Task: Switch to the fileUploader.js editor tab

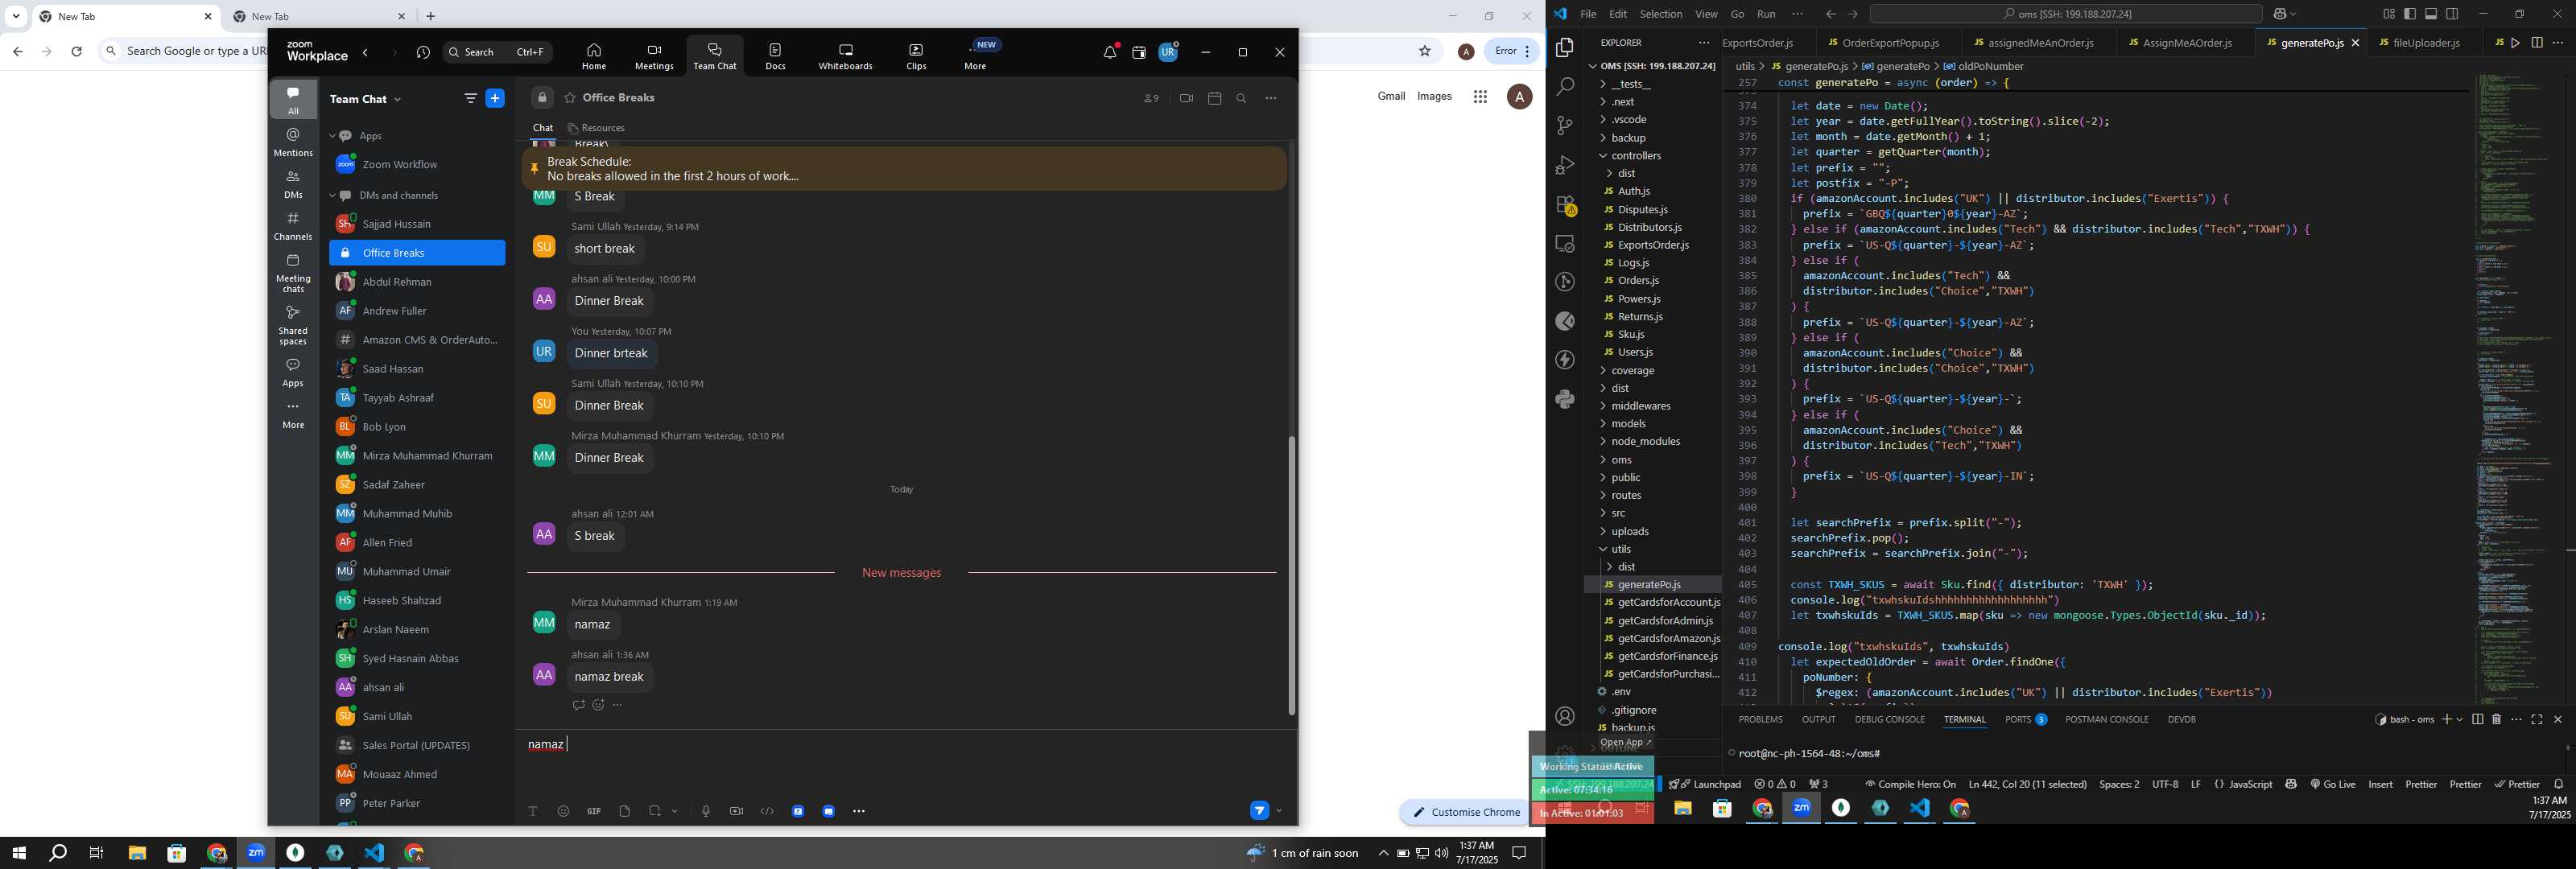Action: click(x=2425, y=43)
